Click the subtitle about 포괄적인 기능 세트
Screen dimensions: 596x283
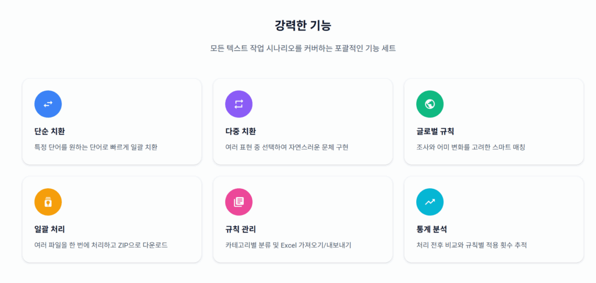303,48
